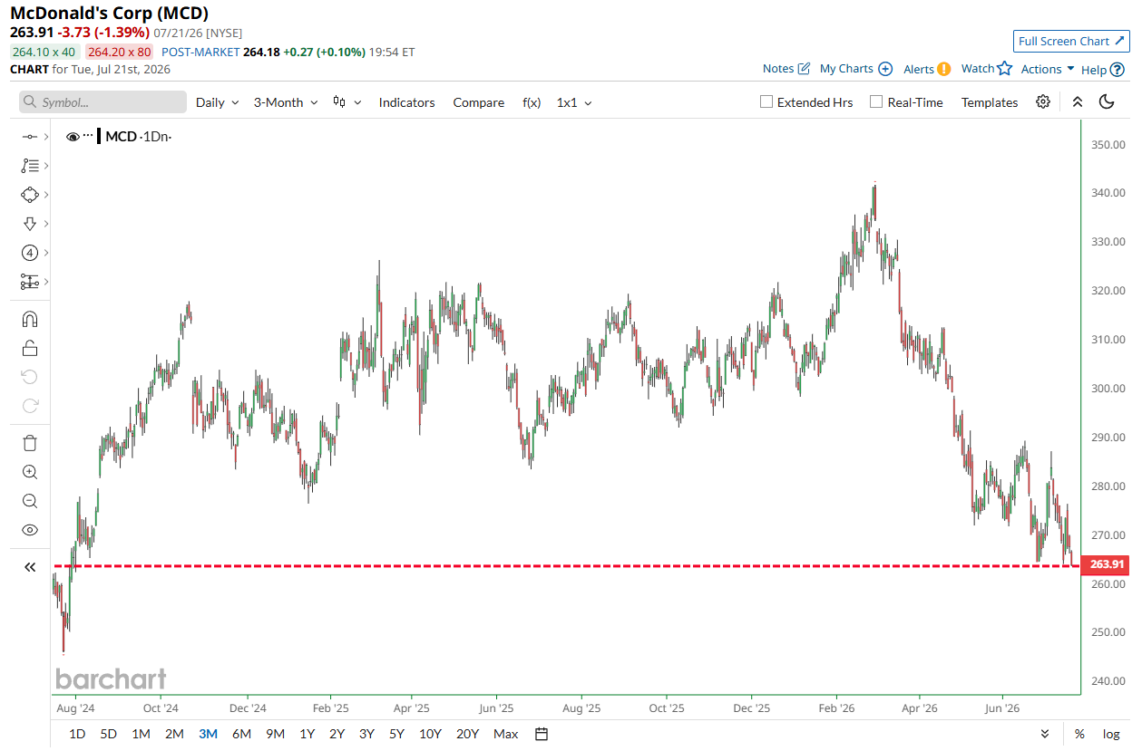
Task: Enable the Extended Hrs checkbox
Action: pyautogui.click(x=766, y=102)
